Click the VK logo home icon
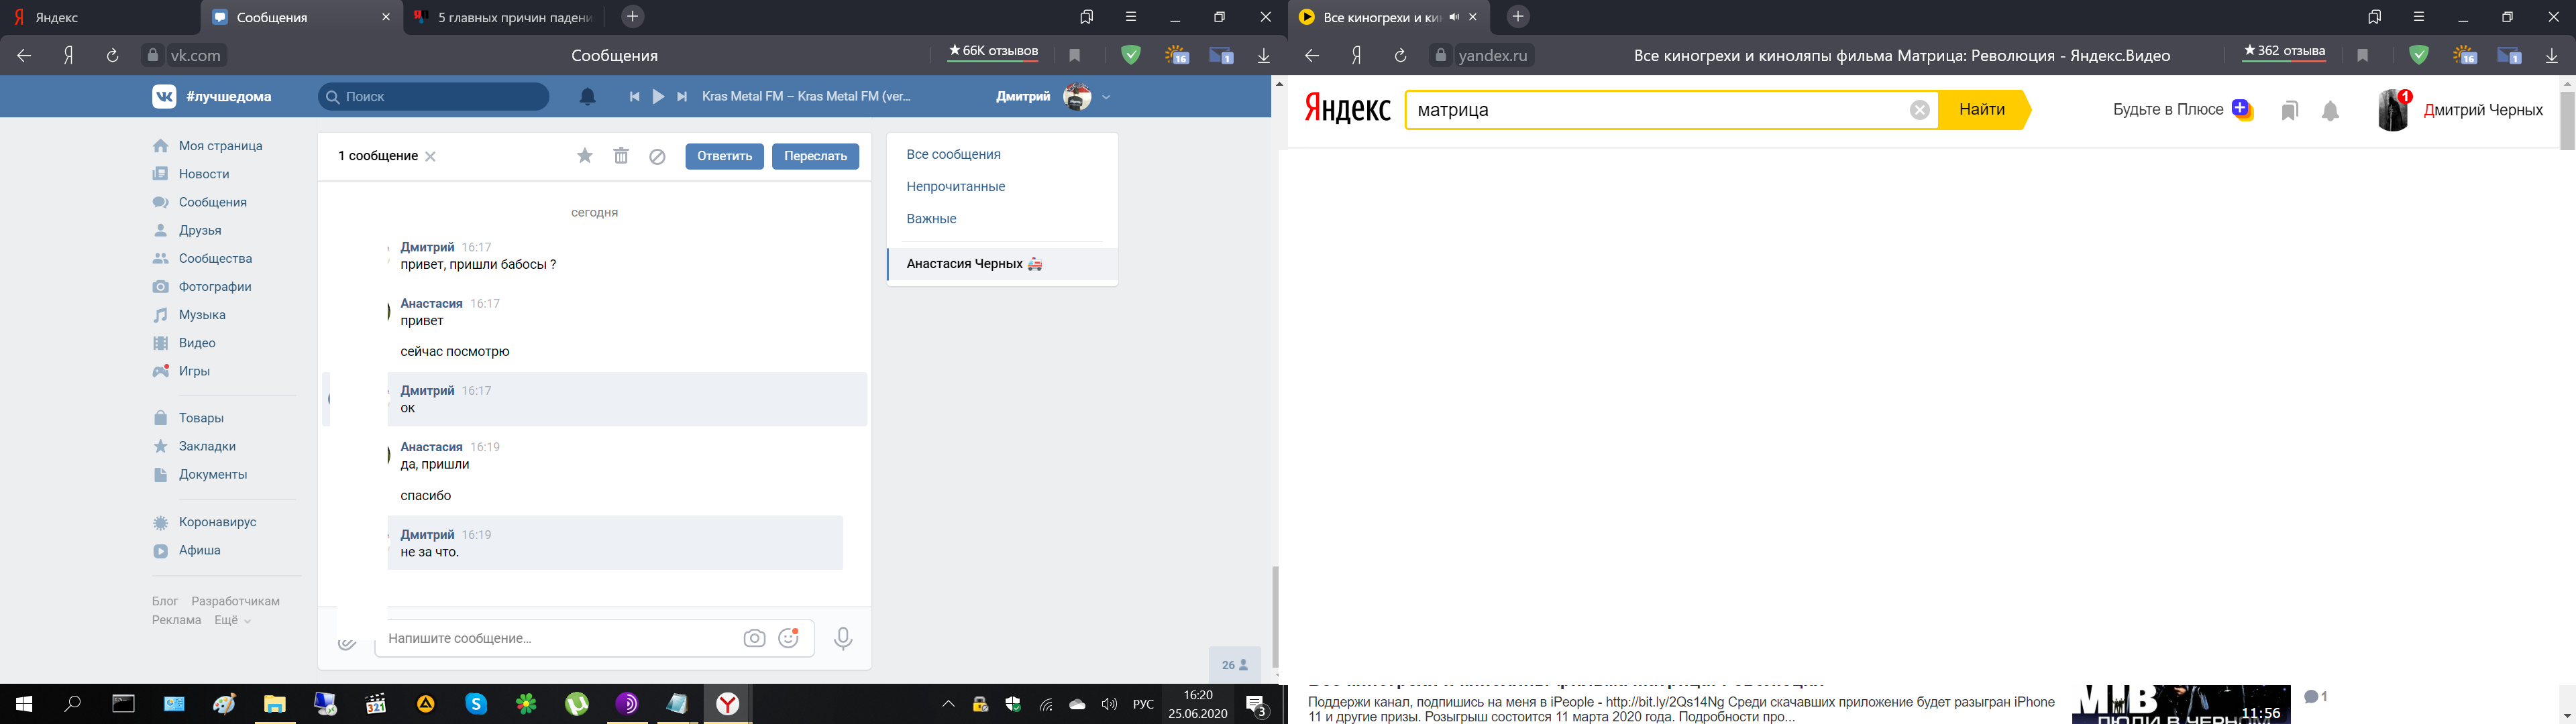The image size is (2576, 724). 165,96
